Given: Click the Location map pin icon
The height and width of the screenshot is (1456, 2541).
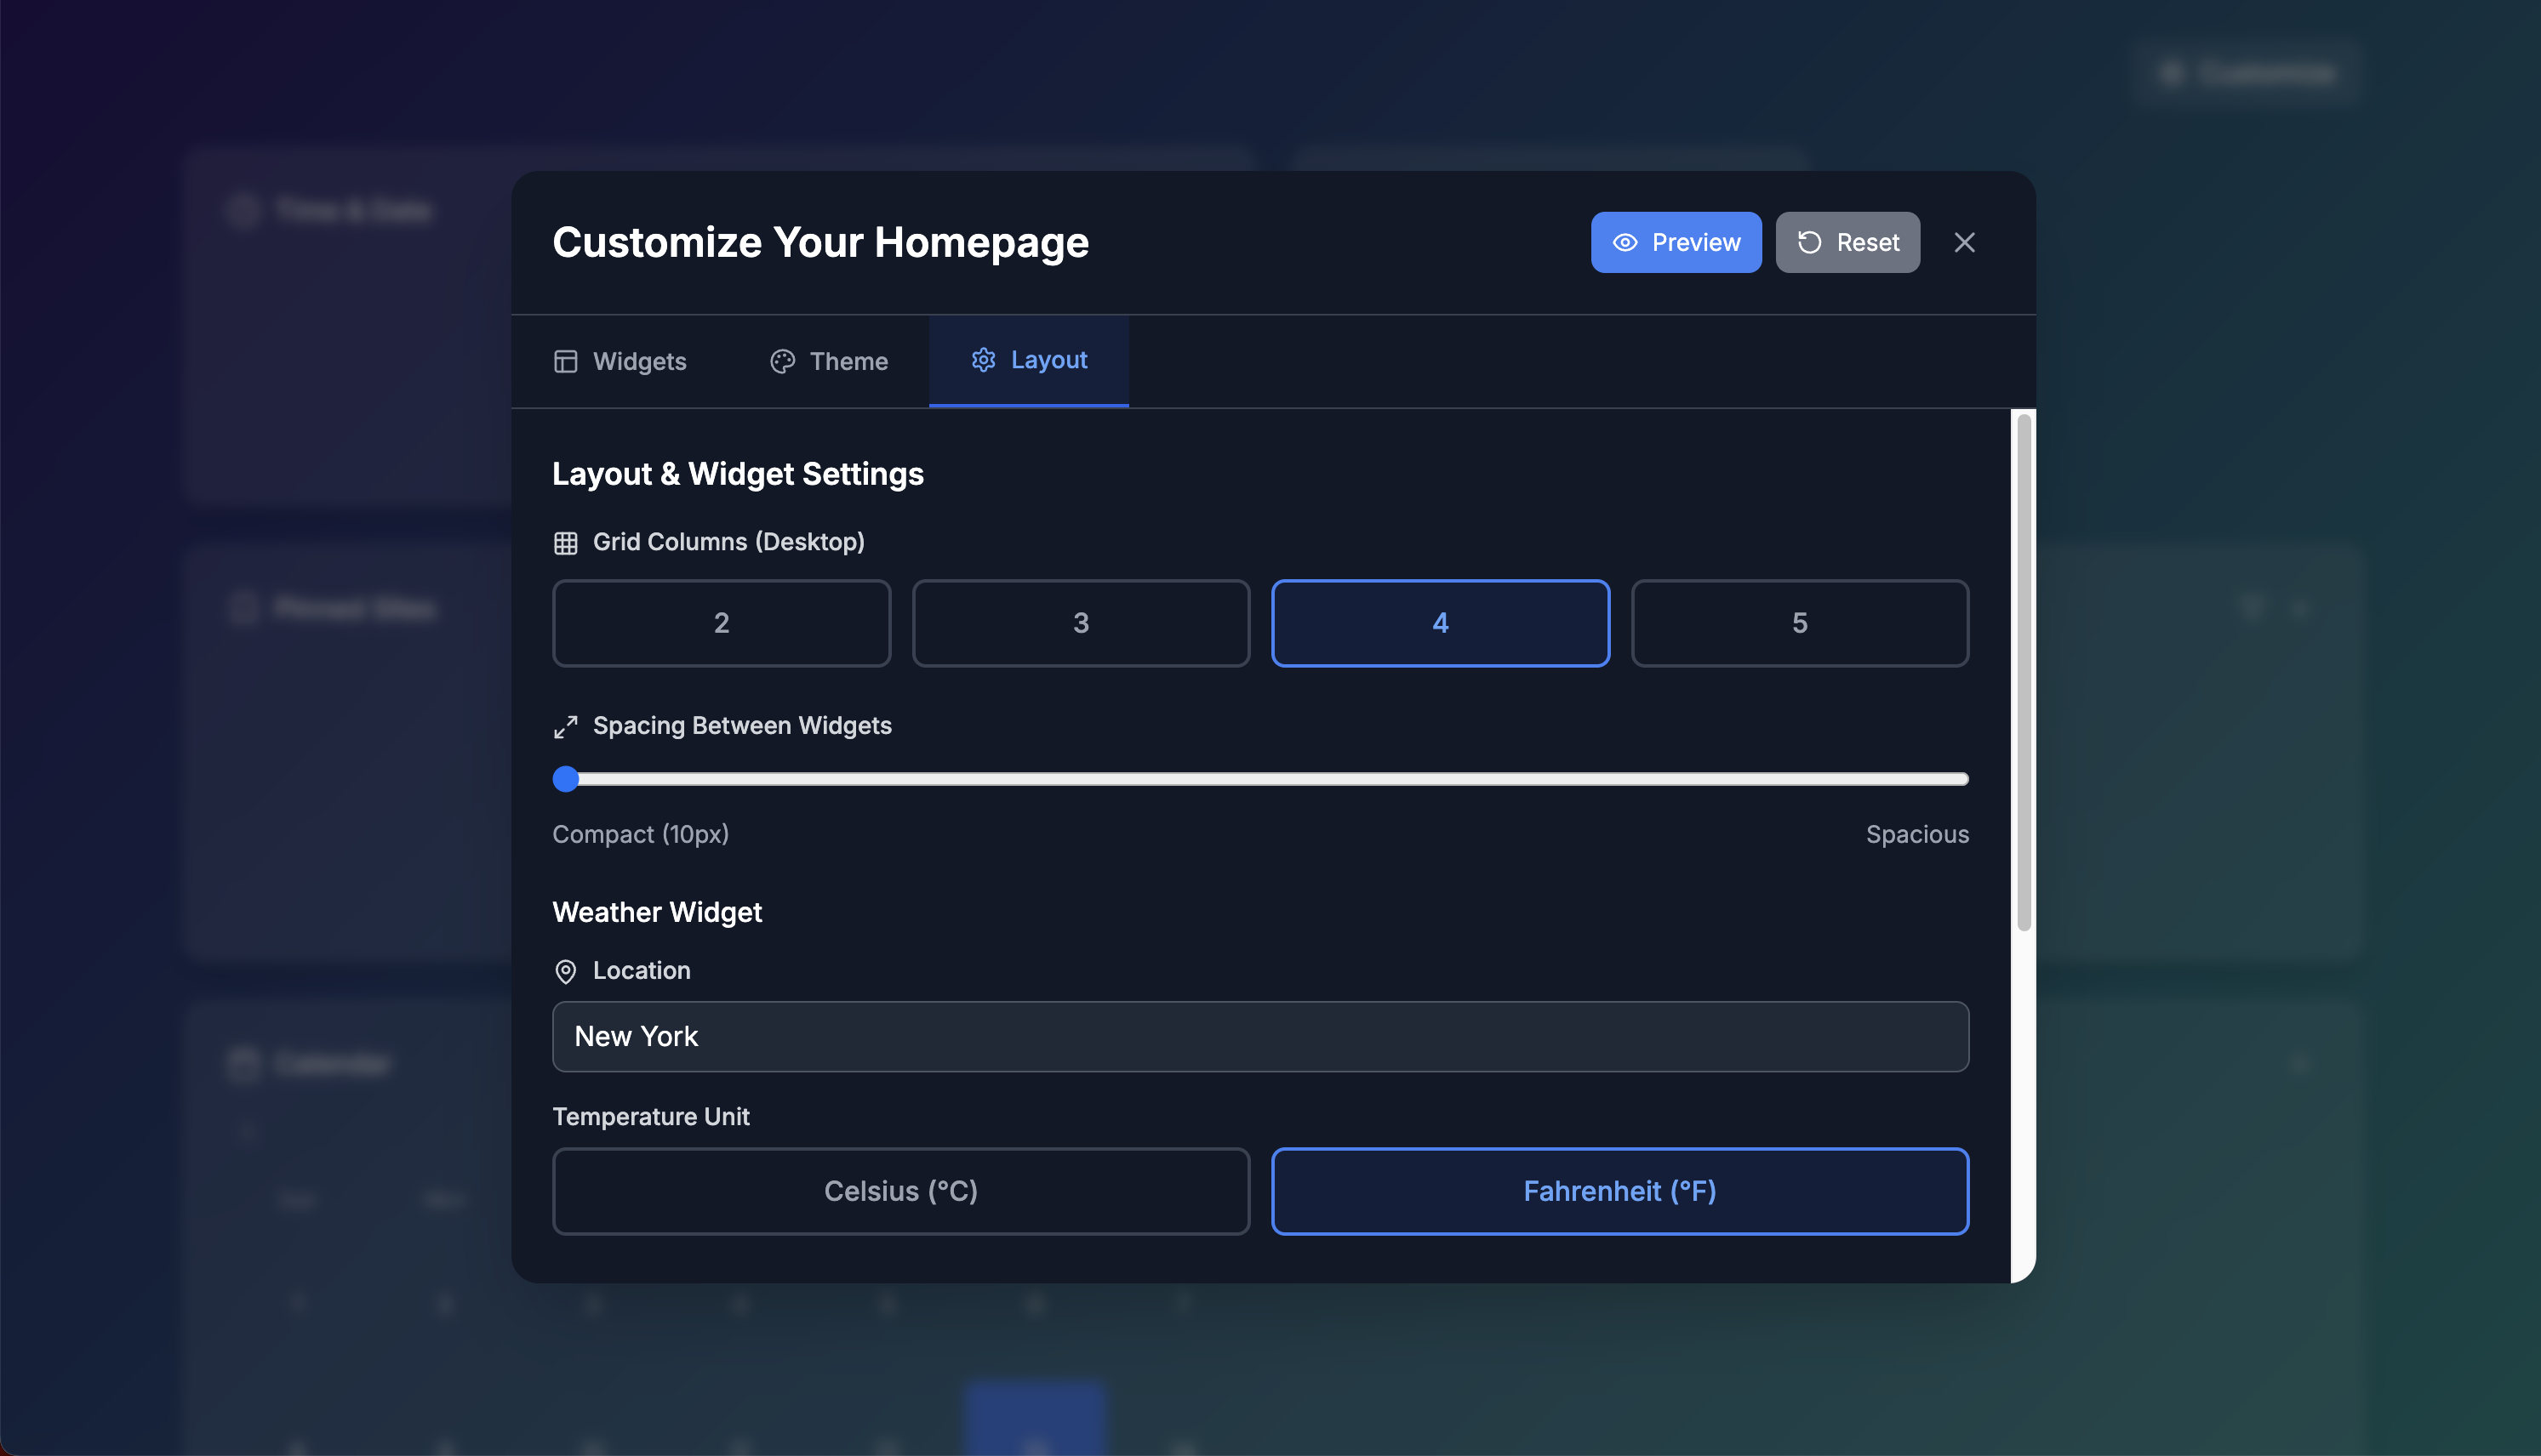Looking at the screenshot, I should coord(565,971).
